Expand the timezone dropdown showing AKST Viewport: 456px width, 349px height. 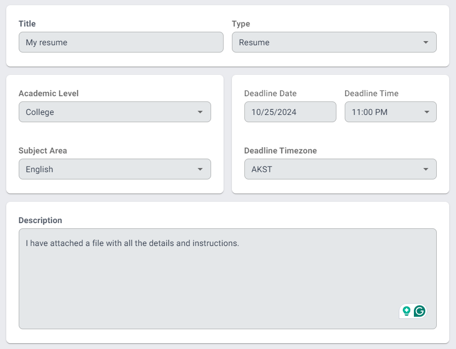point(333,169)
